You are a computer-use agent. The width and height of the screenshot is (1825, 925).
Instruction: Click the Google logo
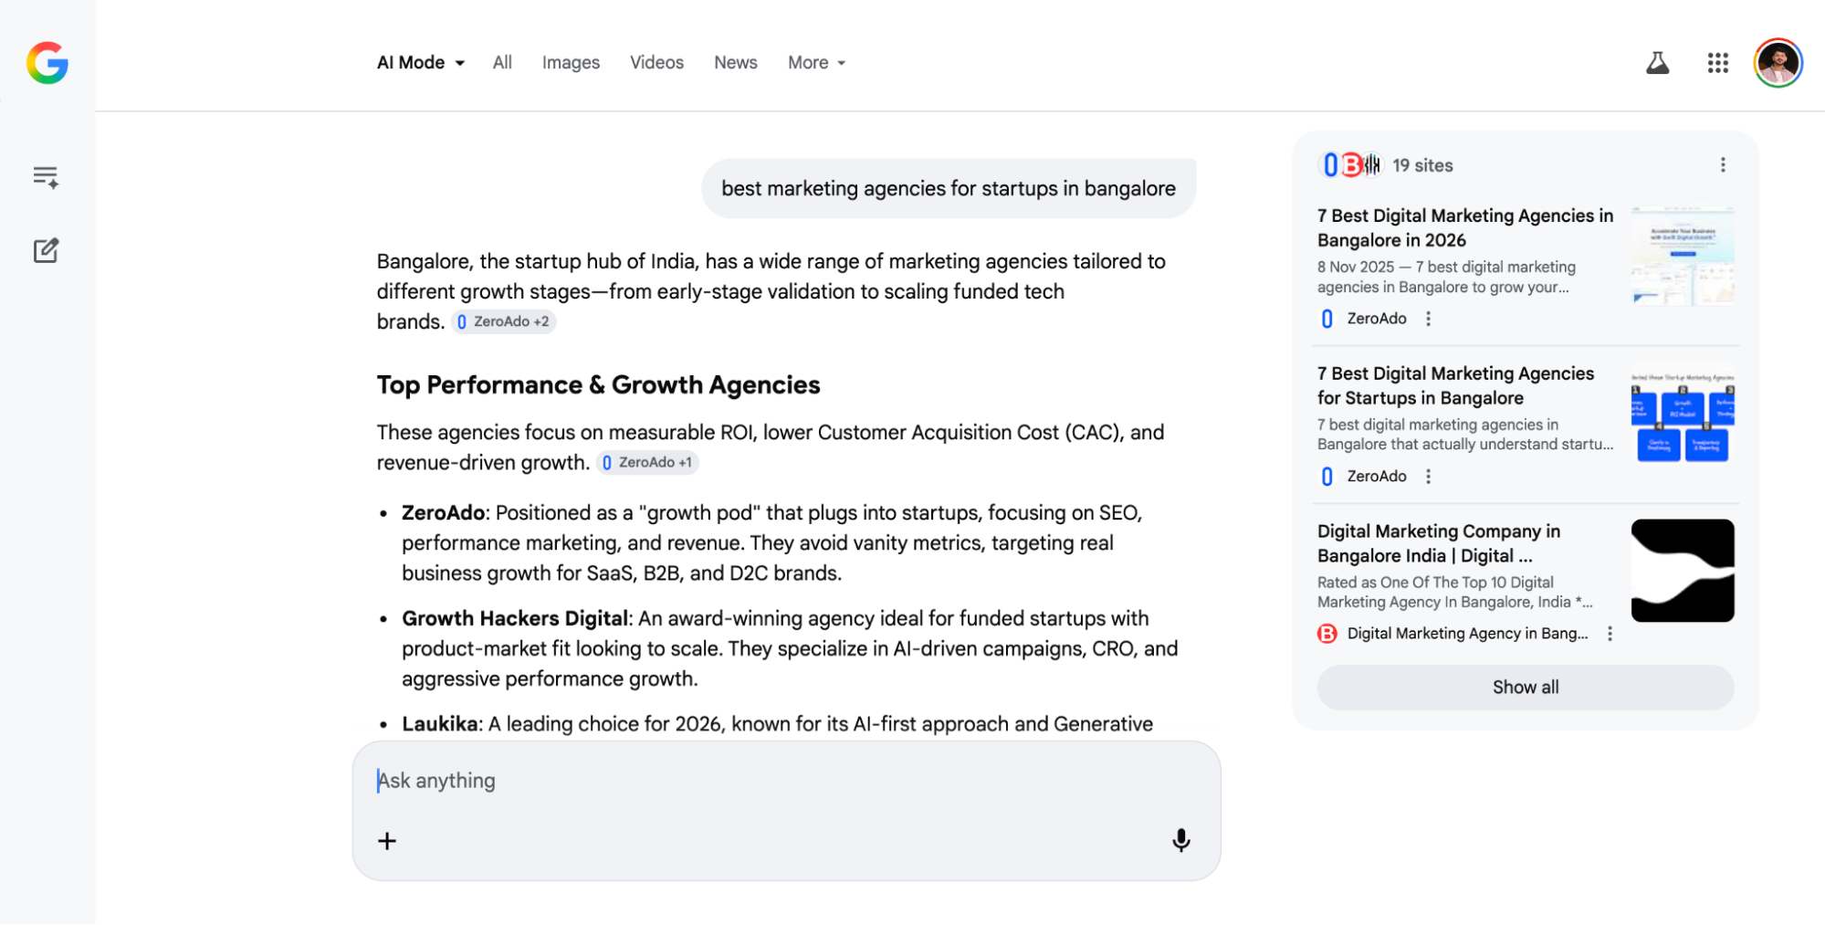tap(47, 64)
